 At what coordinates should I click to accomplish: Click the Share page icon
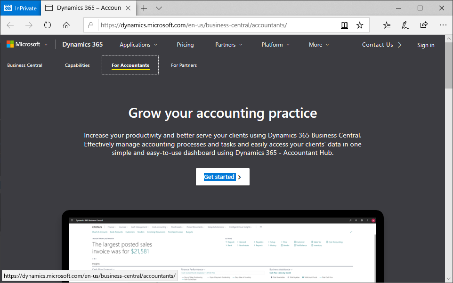click(424, 25)
